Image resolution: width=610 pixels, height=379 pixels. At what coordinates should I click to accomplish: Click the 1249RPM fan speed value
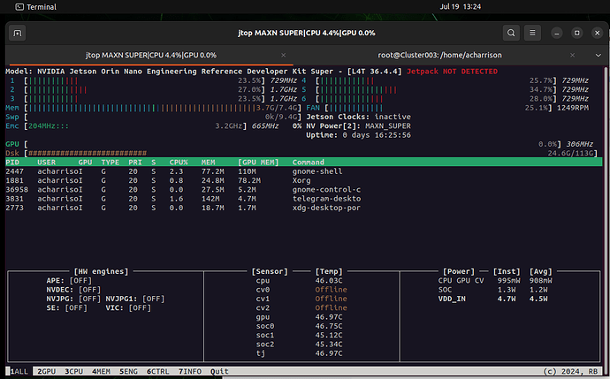point(573,108)
